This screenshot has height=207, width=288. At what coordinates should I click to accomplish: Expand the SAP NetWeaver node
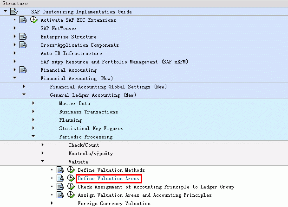[15, 28]
